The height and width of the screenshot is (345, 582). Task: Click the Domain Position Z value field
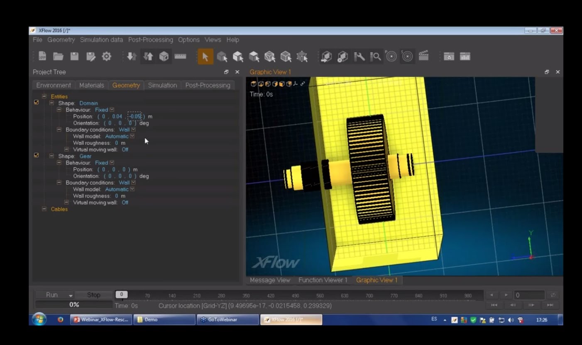tap(134, 116)
